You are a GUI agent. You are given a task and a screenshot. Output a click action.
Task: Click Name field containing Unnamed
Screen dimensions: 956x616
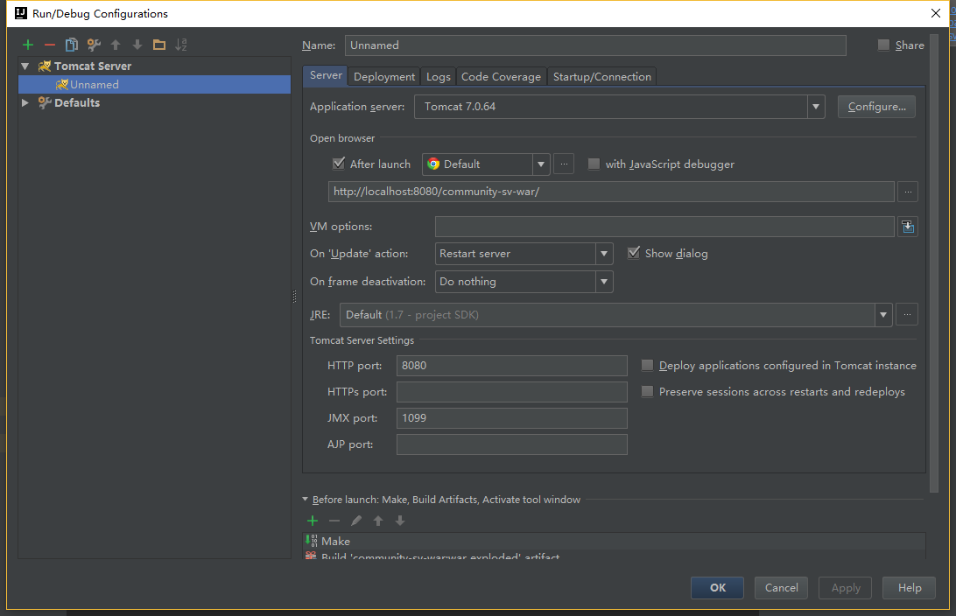[x=595, y=45]
